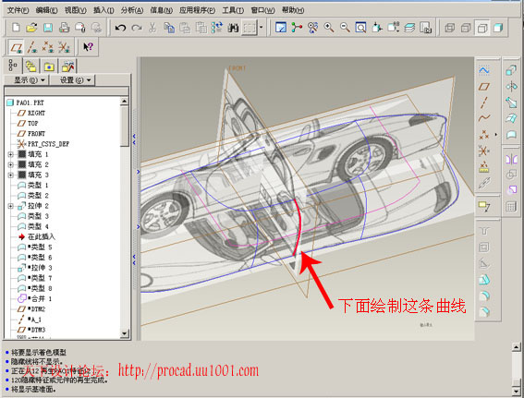Switch to the Folder Browser tab
Screen dimensions: 524x398
31,66
